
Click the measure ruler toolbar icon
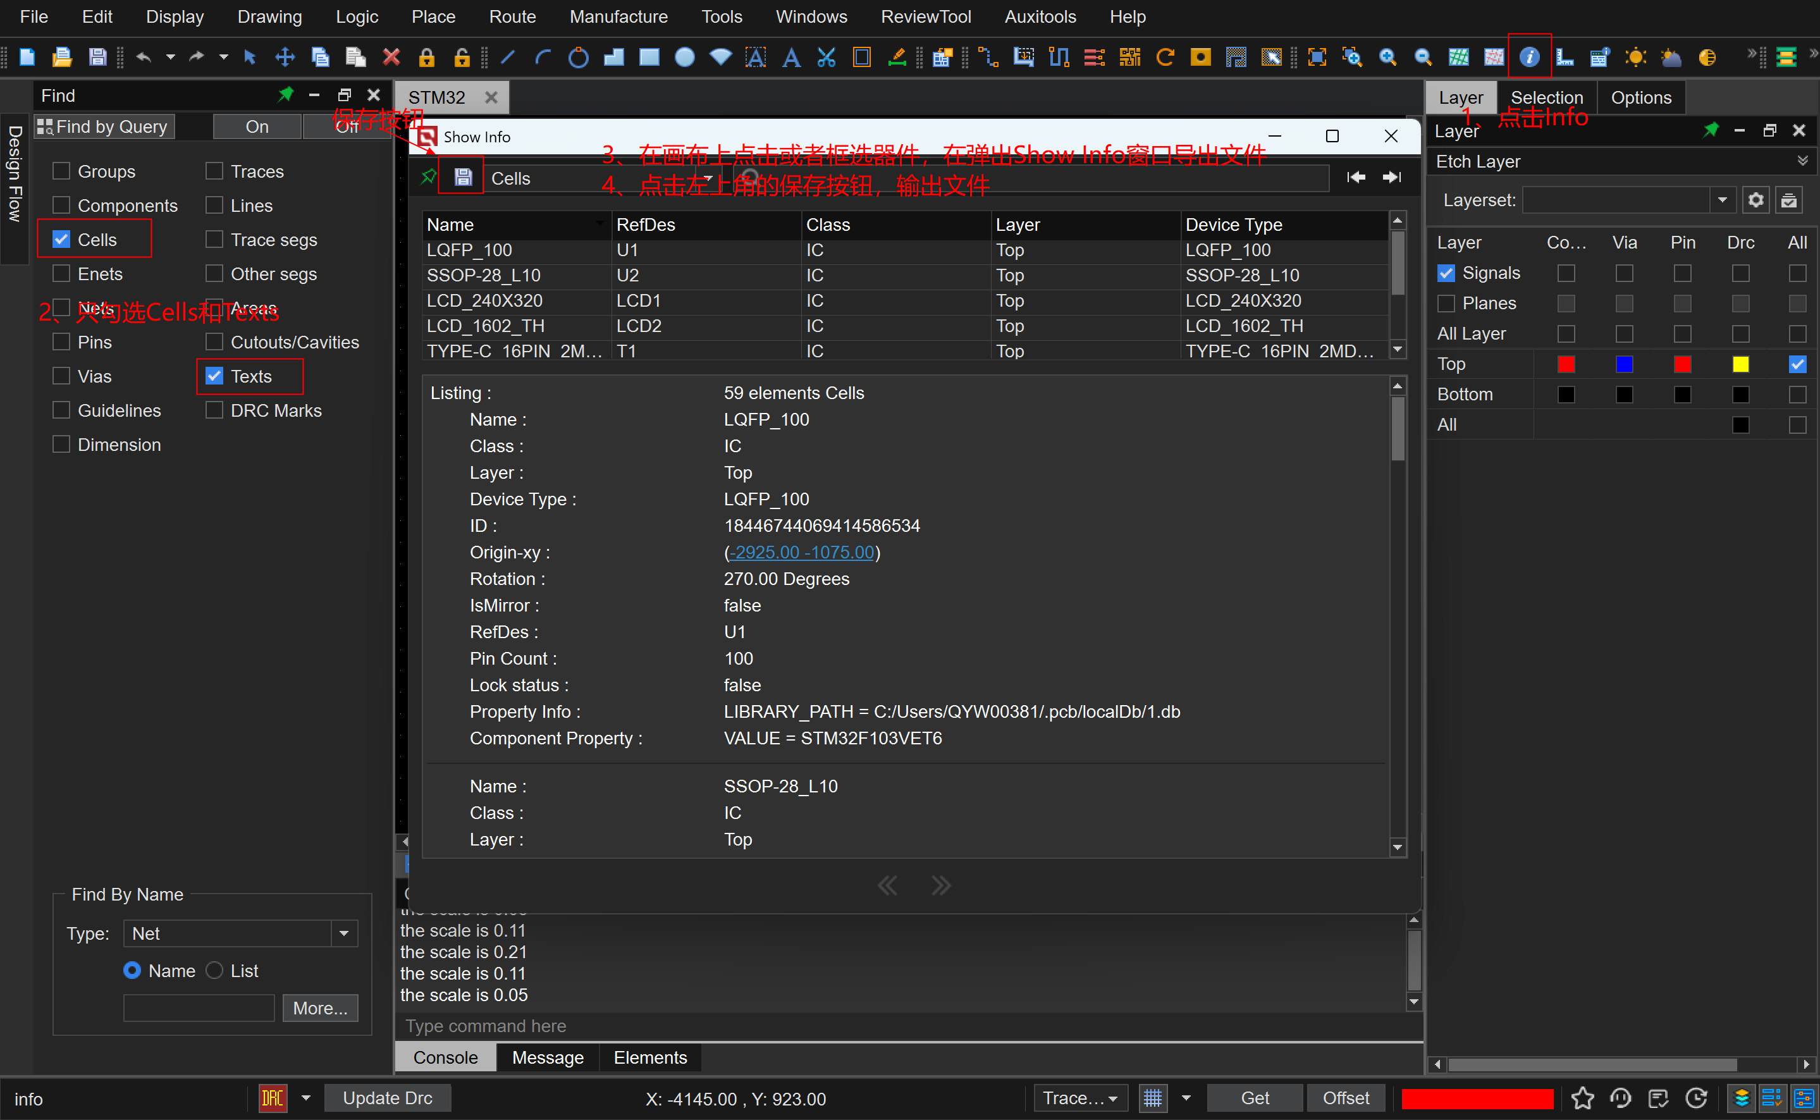[x=1564, y=57]
